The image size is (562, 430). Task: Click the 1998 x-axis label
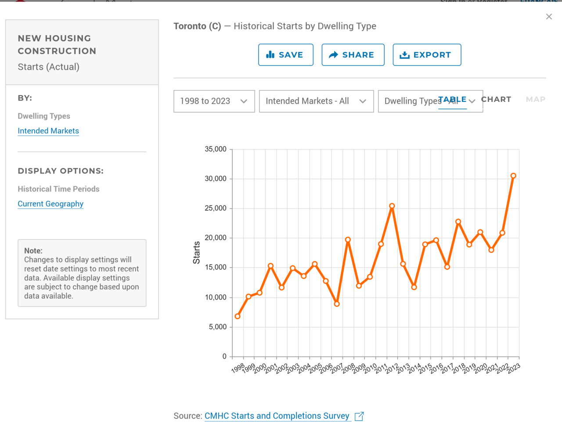(x=238, y=369)
